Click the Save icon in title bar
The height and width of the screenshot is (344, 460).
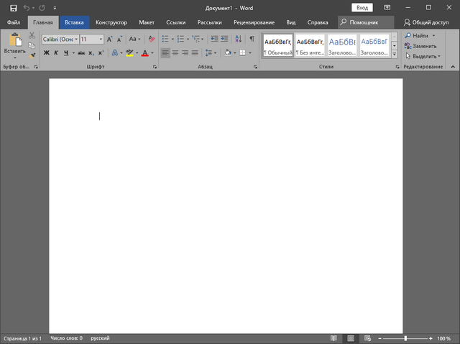[13, 7]
